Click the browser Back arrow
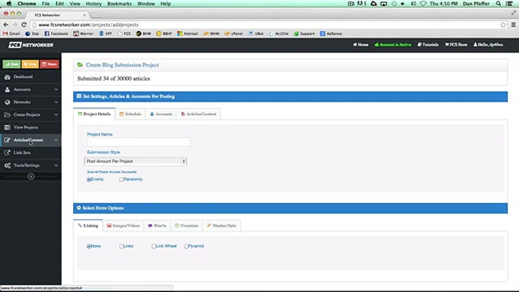Viewport: 519px width, 292px height. coord(6,25)
